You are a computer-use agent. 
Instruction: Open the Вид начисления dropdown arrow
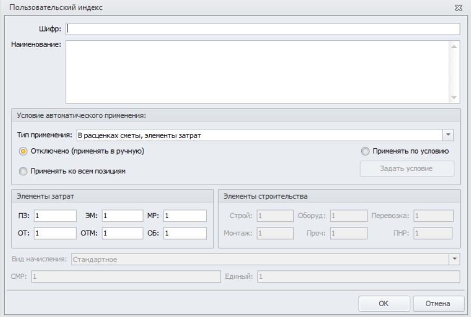click(x=454, y=259)
